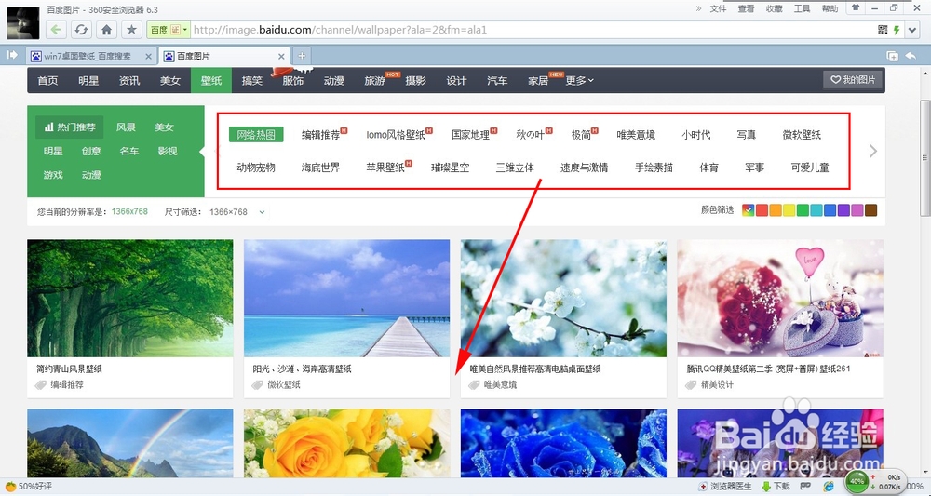The width and height of the screenshot is (931, 496).
Task: Open the 尺寸筛选 1366×768 dropdown
Action: [236, 212]
